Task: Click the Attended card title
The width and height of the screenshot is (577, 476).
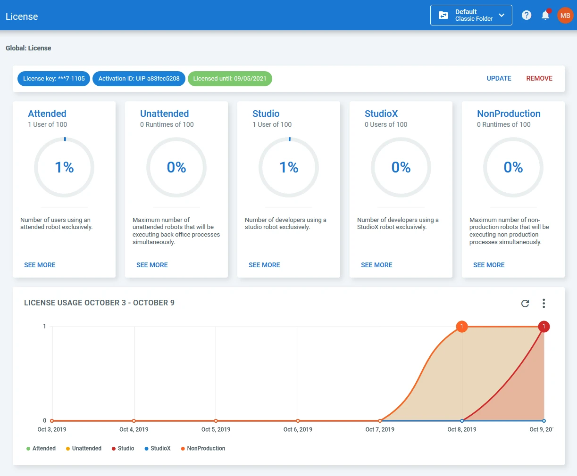Action: [47, 114]
